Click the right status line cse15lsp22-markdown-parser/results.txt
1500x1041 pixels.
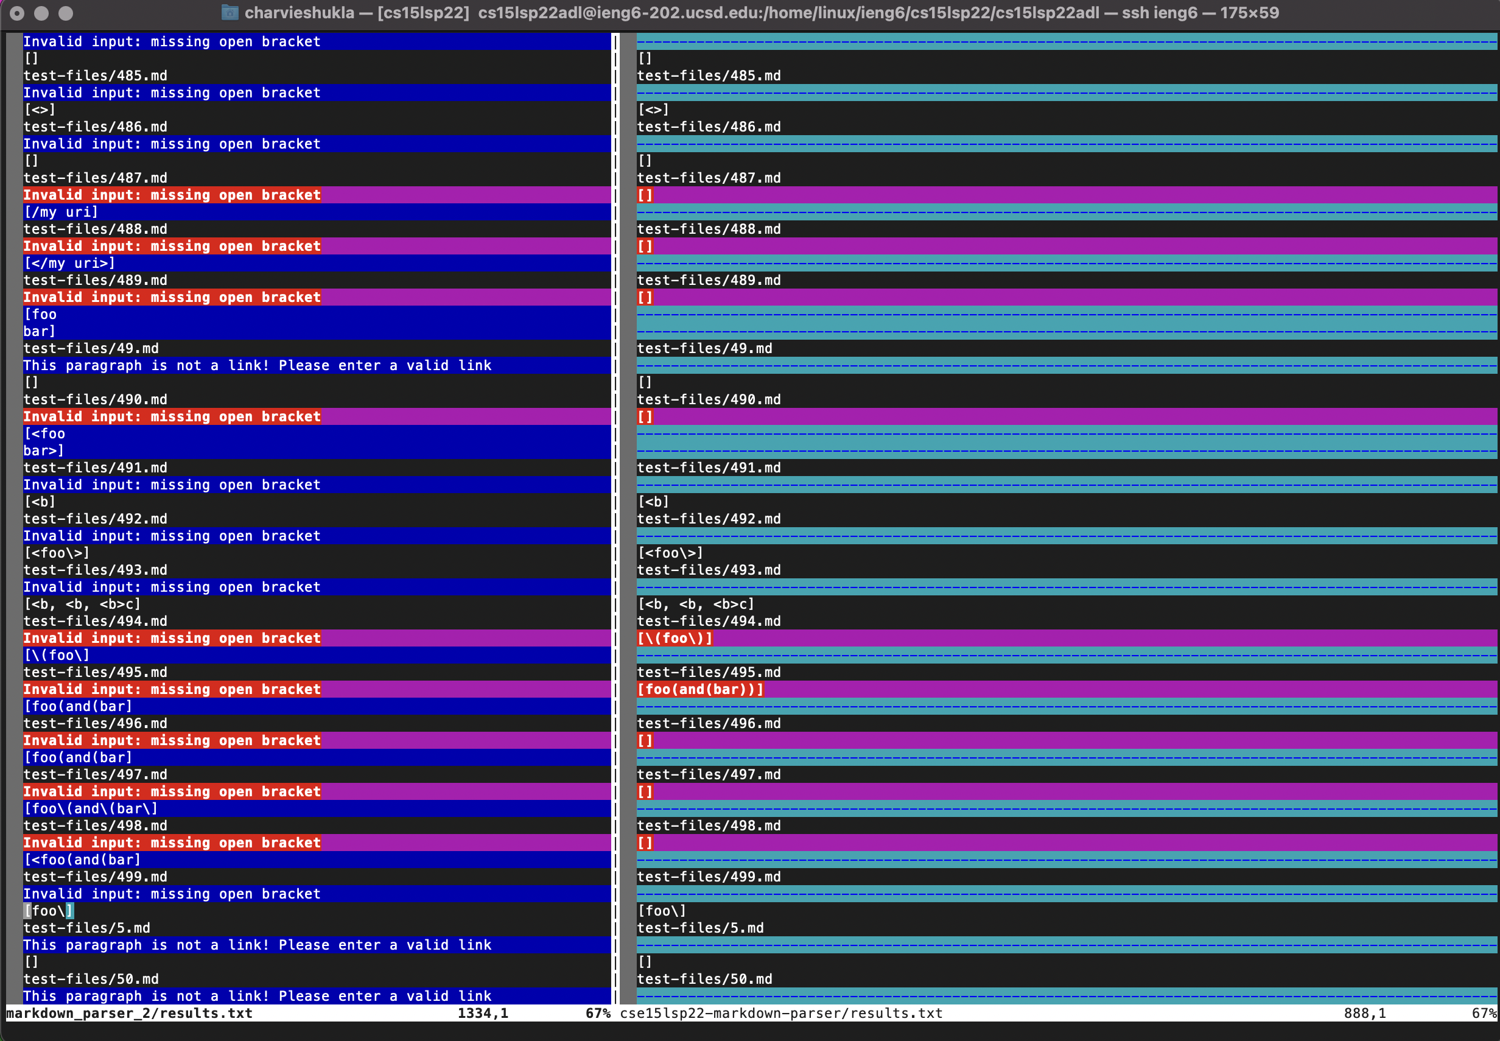[780, 1013]
